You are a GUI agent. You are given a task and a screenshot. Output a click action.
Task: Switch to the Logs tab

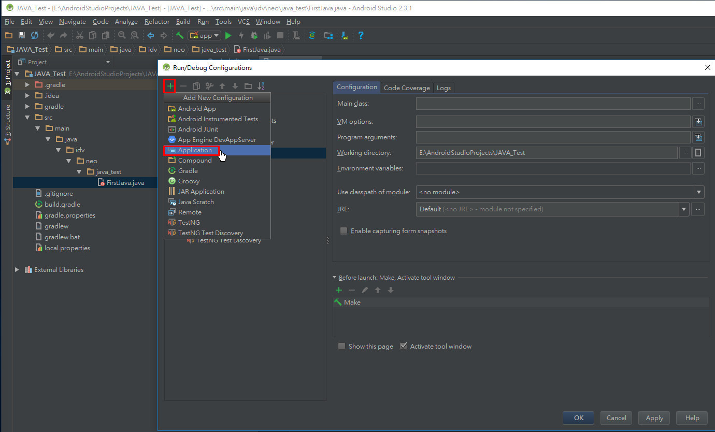pos(444,88)
